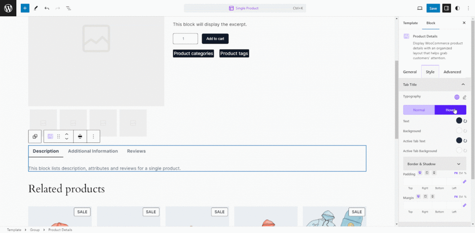Click the Product tags label
This screenshot has width=475, height=233.
pos(234,54)
